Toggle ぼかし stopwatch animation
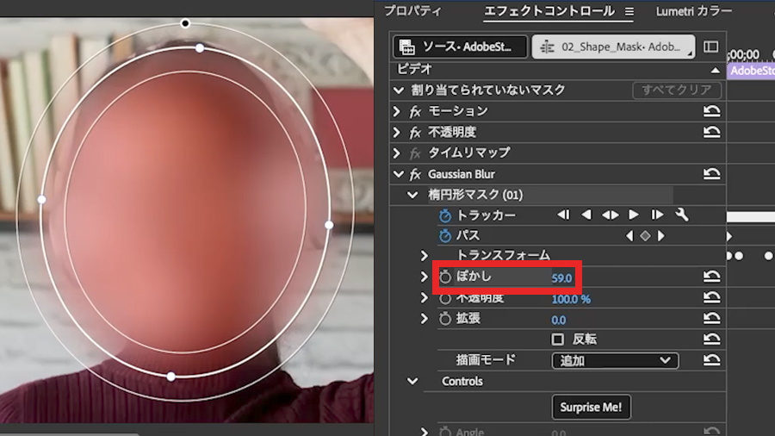The image size is (775, 436). coord(445,277)
